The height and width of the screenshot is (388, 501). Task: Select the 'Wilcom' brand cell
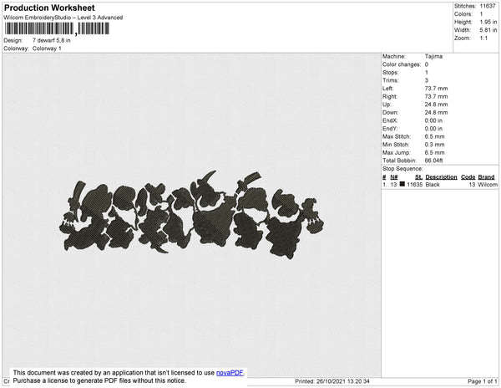488,185
